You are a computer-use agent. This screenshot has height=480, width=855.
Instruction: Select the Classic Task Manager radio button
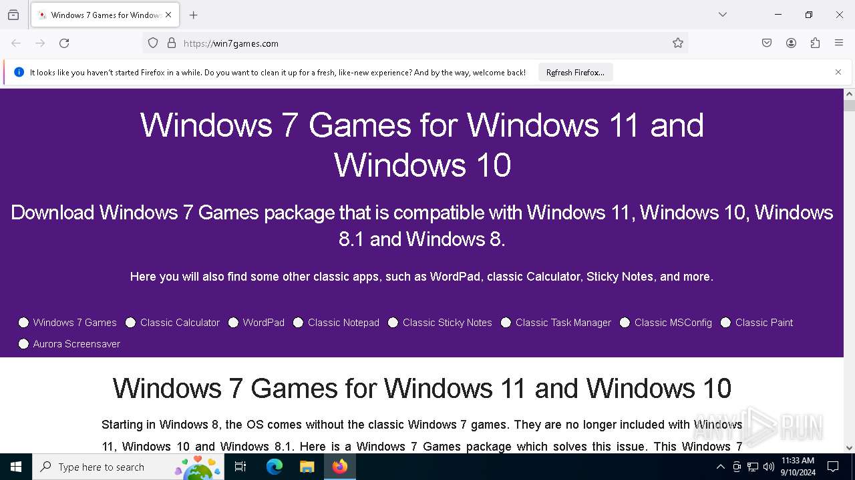(x=506, y=323)
